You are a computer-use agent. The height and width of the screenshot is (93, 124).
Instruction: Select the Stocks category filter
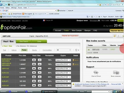click(x=34, y=50)
